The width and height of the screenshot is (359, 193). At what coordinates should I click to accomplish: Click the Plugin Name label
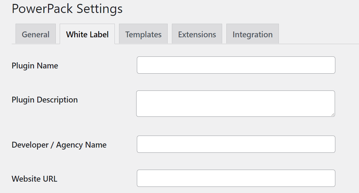[x=35, y=66]
